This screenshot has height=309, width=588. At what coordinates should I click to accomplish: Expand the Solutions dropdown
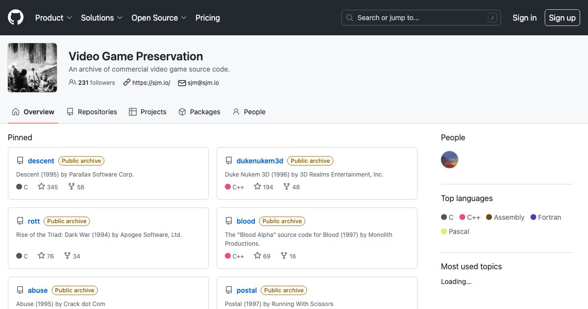tap(101, 18)
